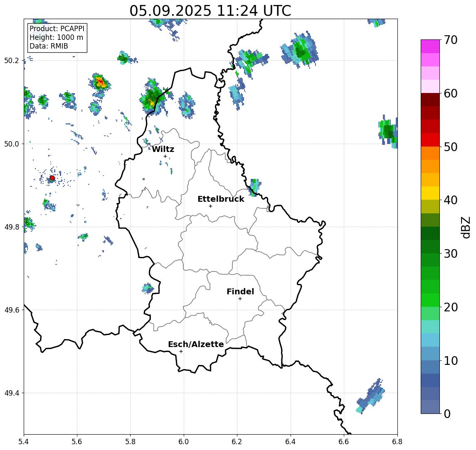Click the red dot station marker
This screenshot has height=450, width=476.
(x=52, y=178)
